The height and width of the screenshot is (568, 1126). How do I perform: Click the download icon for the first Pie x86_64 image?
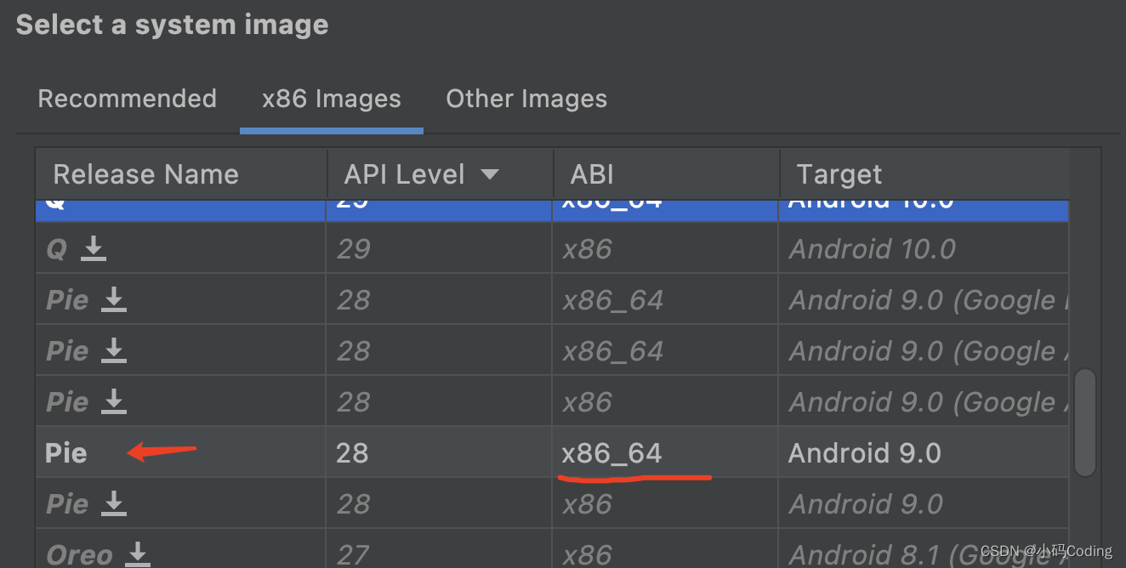[x=114, y=300]
